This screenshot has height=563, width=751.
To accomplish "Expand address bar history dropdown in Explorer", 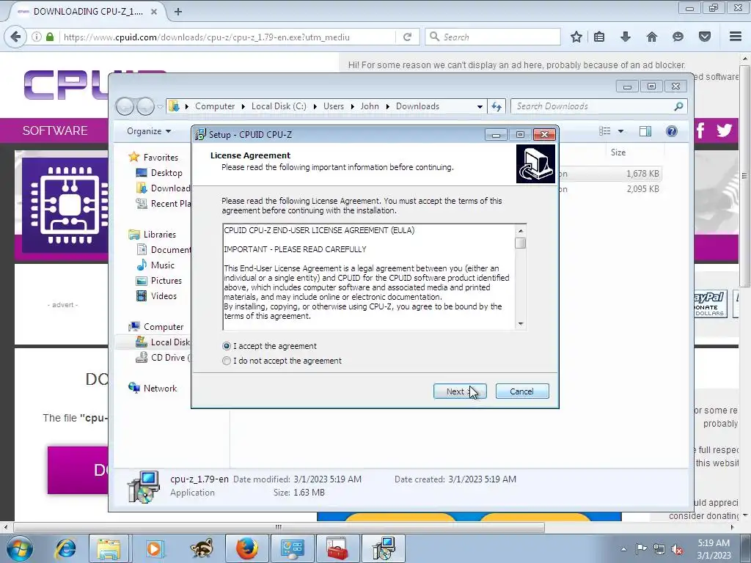I will coord(480,106).
